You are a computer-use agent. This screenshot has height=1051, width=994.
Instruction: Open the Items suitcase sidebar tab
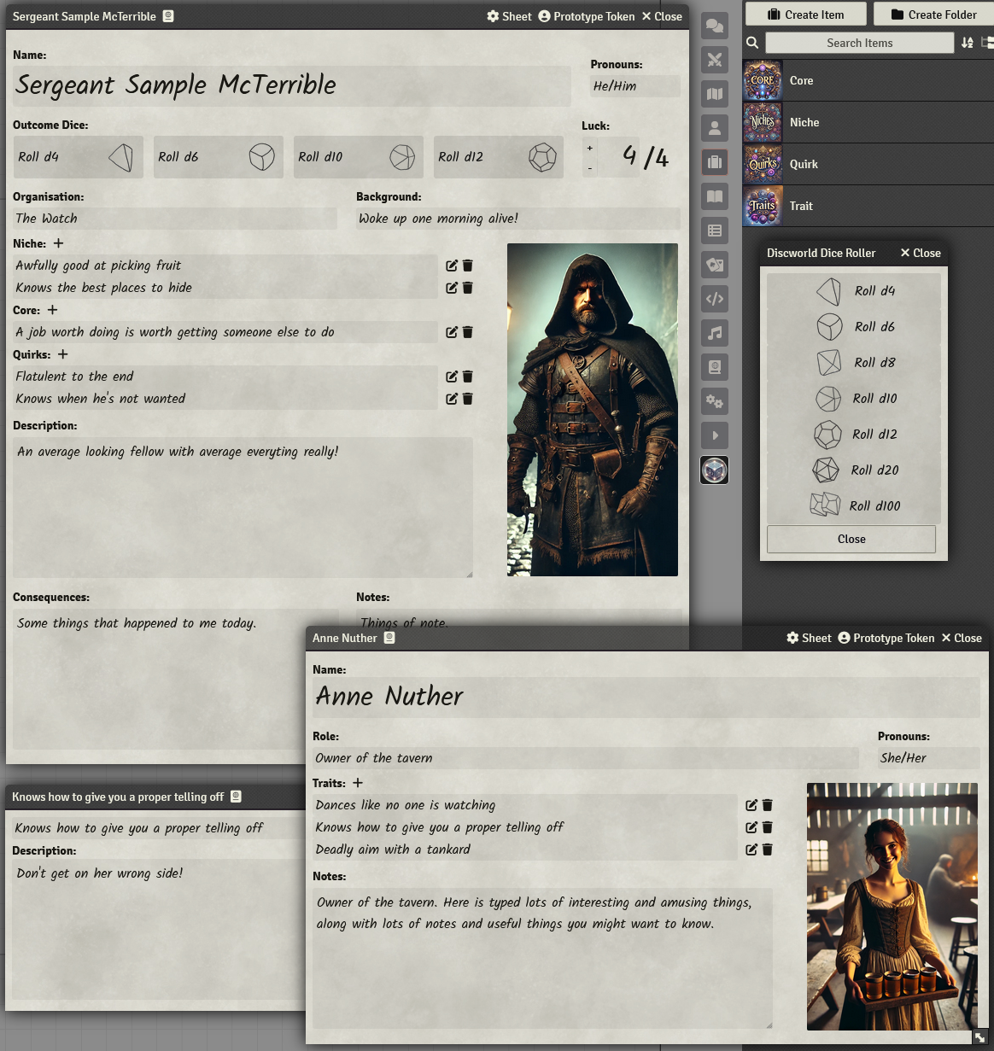click(x=715, y=162)
